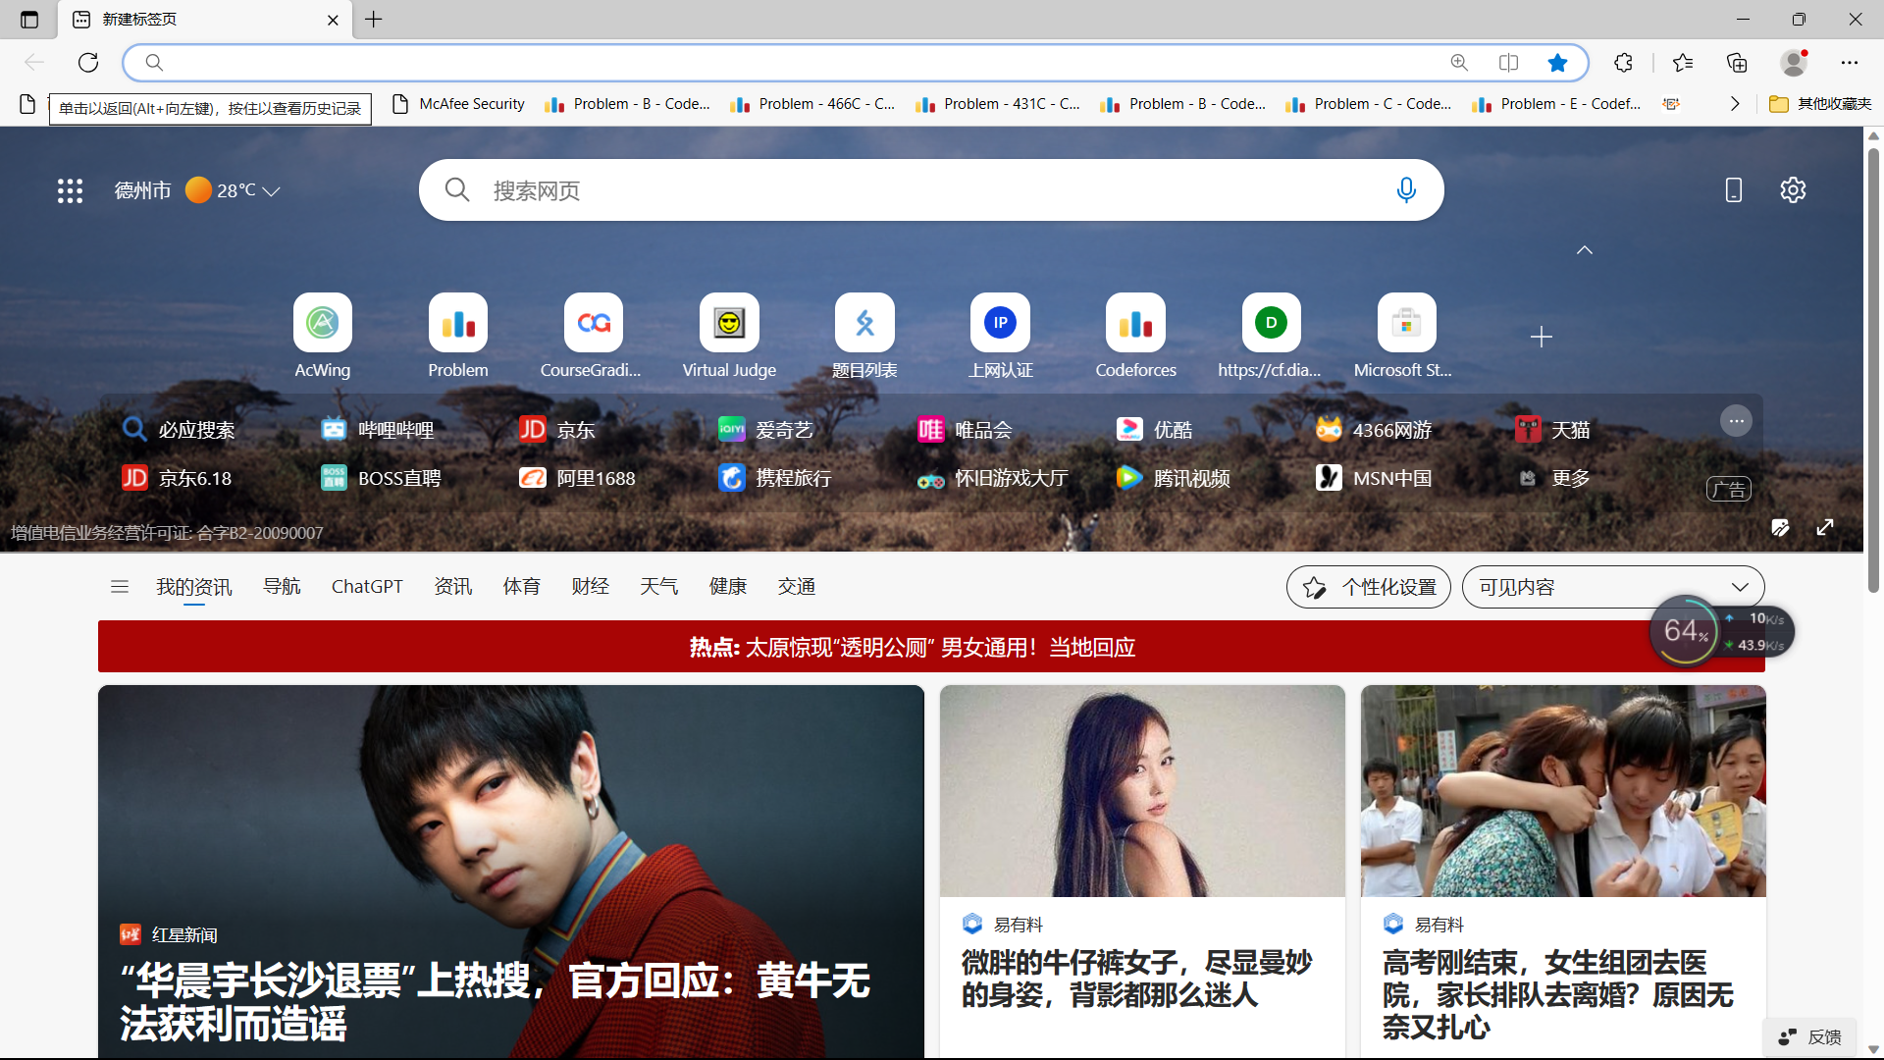Switch to the 财经 news tab
Viewport: 1884px width, 1060px height.
pyautogui.click(x=590, y=587)
